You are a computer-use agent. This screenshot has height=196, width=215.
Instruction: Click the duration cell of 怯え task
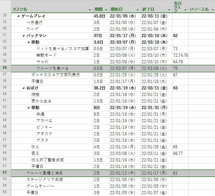point(101,147)
